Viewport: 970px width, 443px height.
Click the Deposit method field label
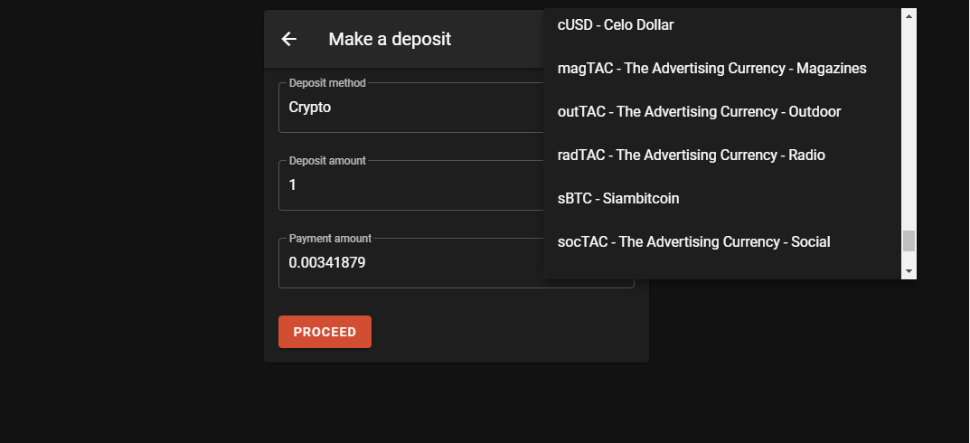tap(327, 83)
